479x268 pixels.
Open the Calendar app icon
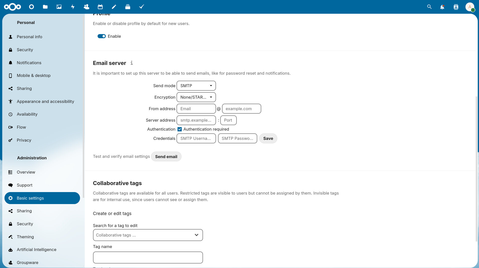(x=100, y=7)
